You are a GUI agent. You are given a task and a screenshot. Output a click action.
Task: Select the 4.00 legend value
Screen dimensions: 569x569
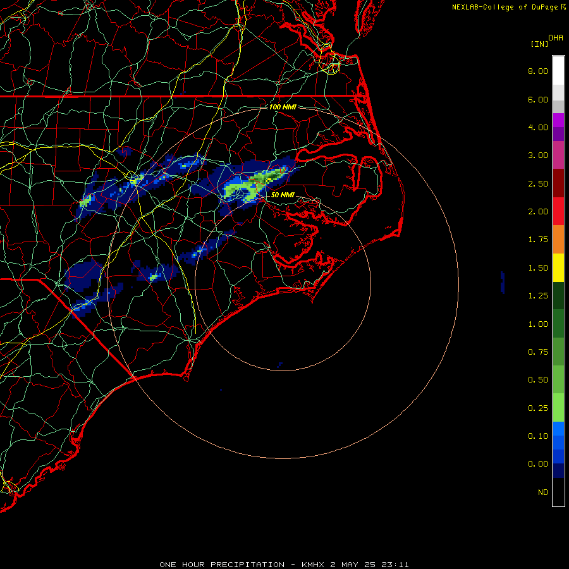(x=538, y=127)
